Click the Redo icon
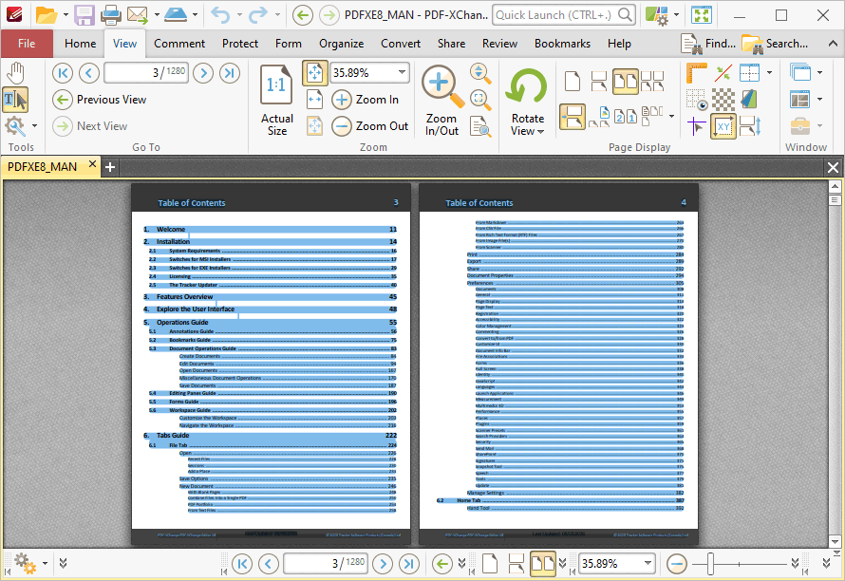The width and height of the screenshot is (845, 581). point(258,15)
